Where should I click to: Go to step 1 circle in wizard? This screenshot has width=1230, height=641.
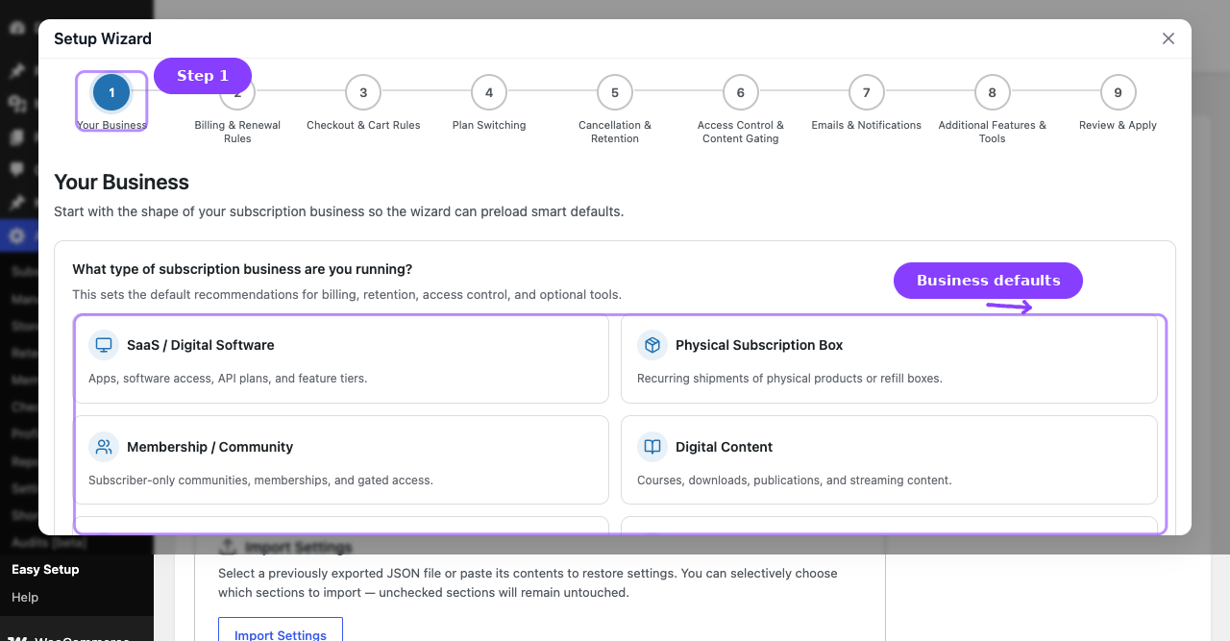(x=111, y=92)
